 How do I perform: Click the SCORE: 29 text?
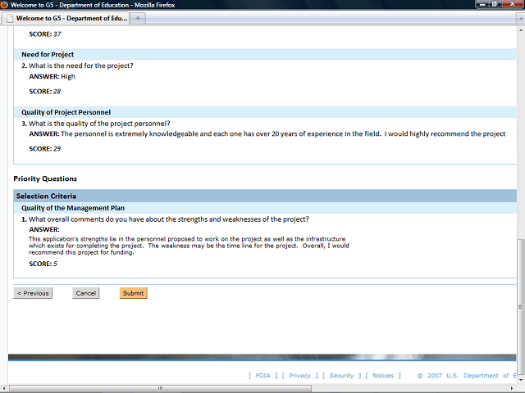click(x=45, y=149)
